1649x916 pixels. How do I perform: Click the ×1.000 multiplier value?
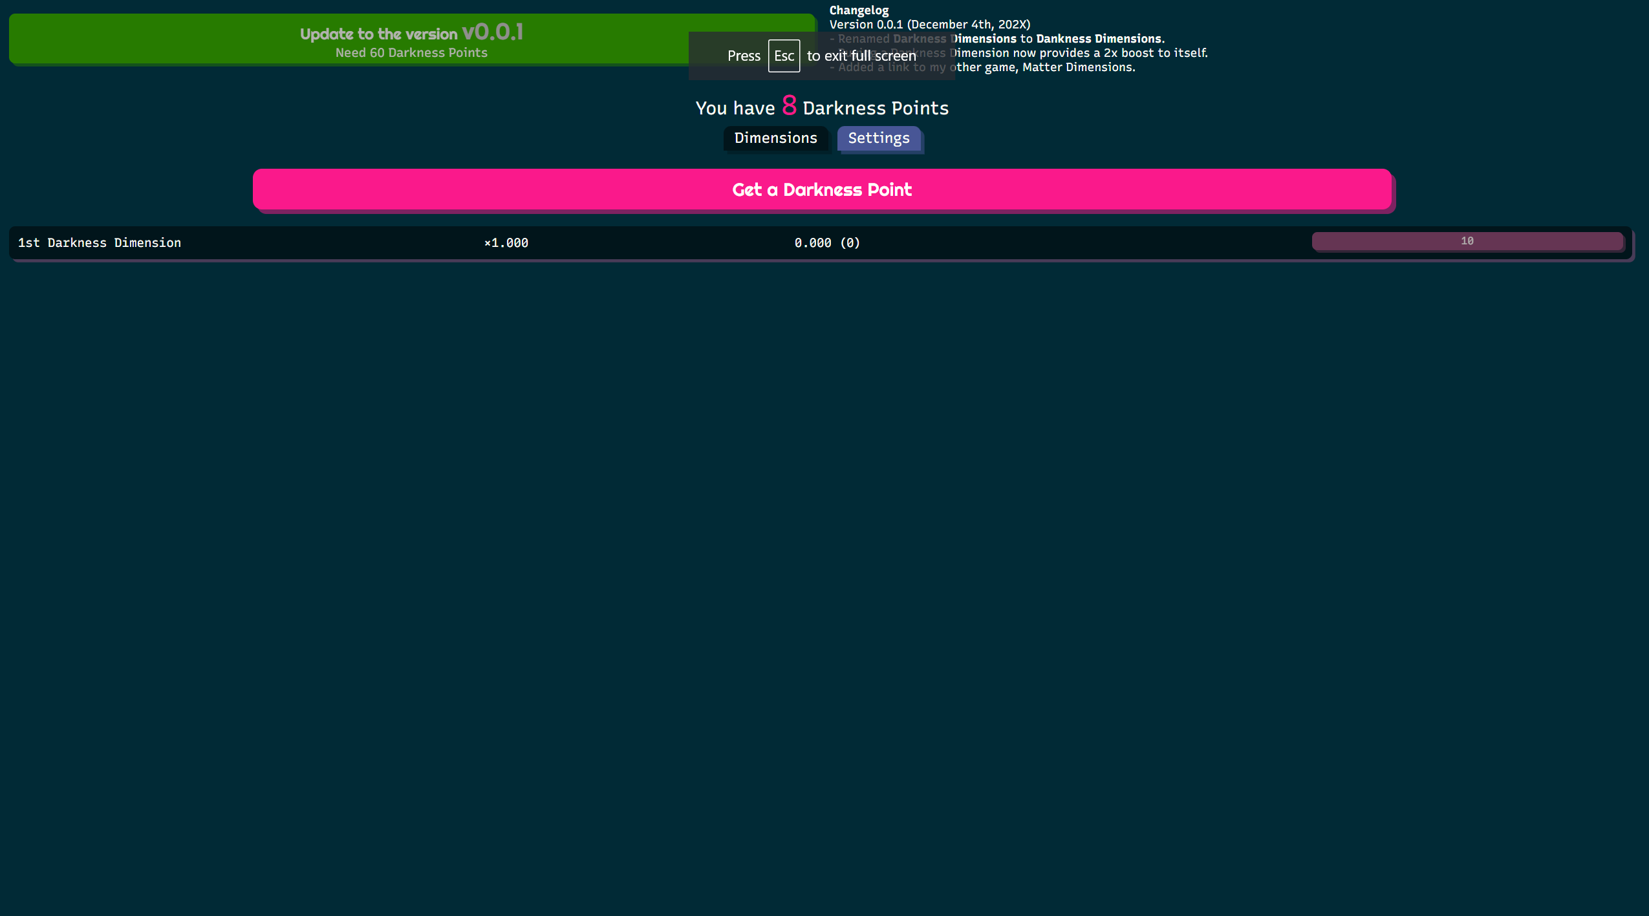[x=506, y=243]
